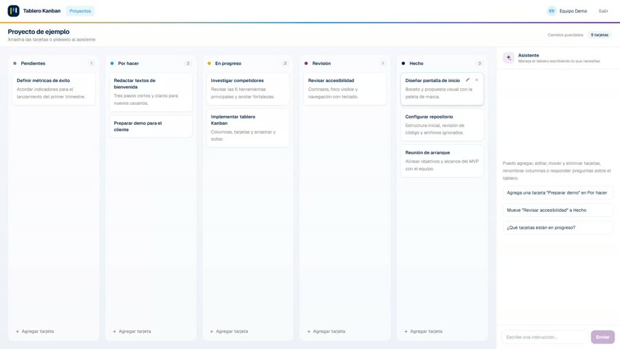Open the Definir métricas de éxito card
The width and height of the screenshot is (620, 349).
point(54,89)
